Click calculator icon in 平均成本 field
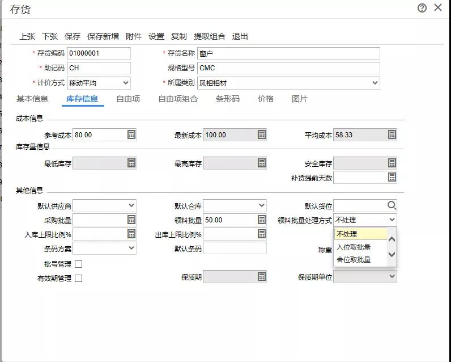 392,134
